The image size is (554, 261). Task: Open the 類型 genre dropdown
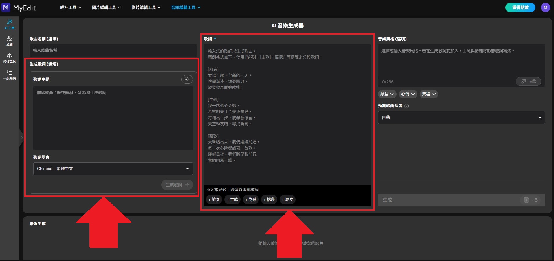387,94
